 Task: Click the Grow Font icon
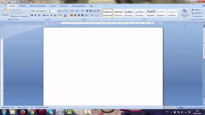(x=59, y=11)
